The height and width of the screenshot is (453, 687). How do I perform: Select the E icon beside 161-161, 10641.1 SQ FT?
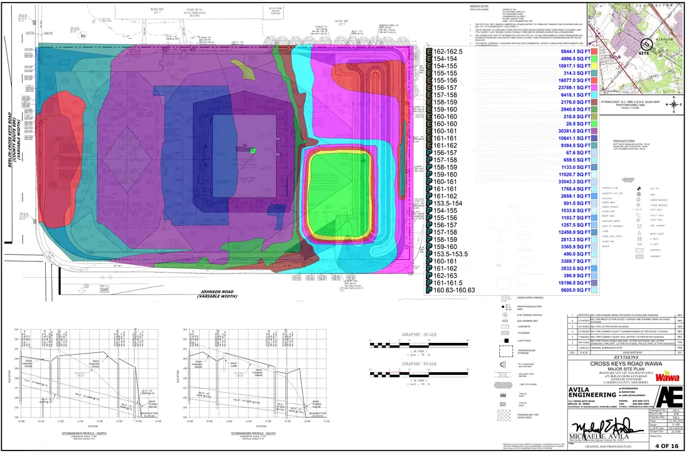coord(430,138)
